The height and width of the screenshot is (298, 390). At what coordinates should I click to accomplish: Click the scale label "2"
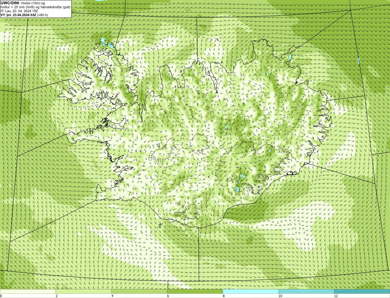click(57, 296)
